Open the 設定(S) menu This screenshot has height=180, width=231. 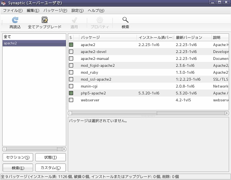(x=77, y=10)
